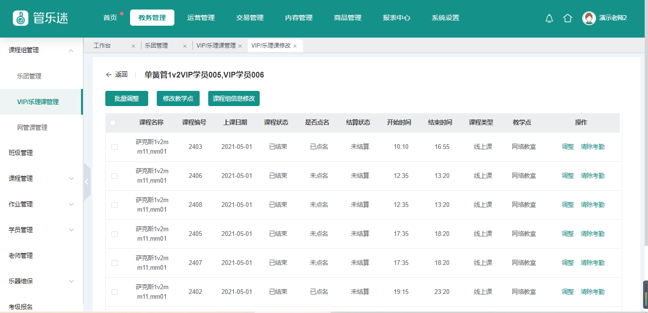Screen dimensions: 648x313
Task: Toggle the select-all checkbox in table header
Action: tap(113, 123)
